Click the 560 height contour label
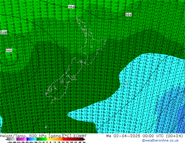185x143 pixels. click(9, 51)
